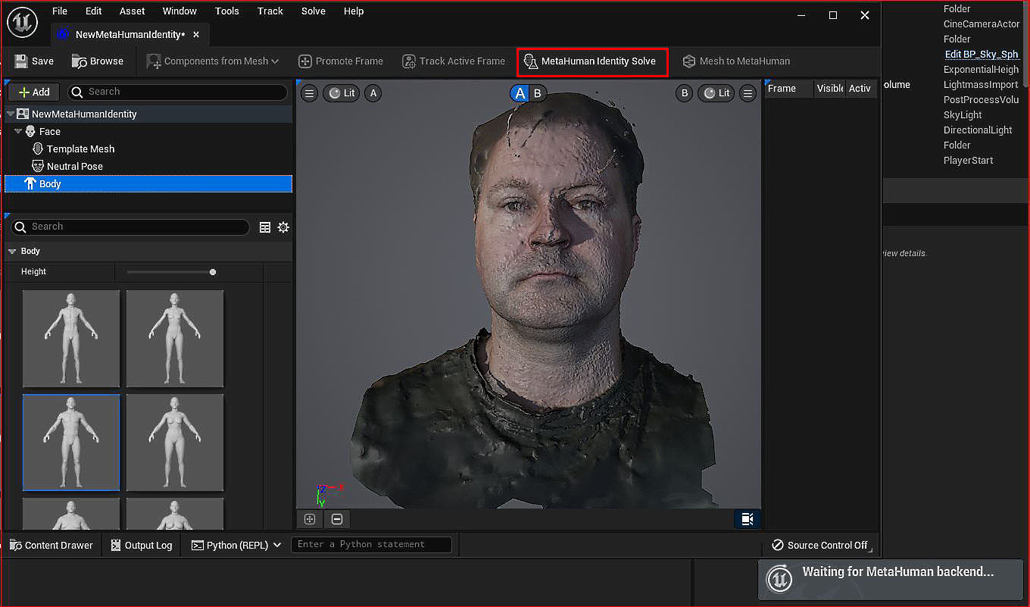The image size is (1030, 607).
Task: Click the Promote Frame button
Action: point(341,61)
